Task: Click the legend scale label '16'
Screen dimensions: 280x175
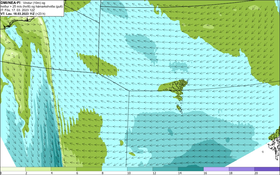Action: click(205, 173)
